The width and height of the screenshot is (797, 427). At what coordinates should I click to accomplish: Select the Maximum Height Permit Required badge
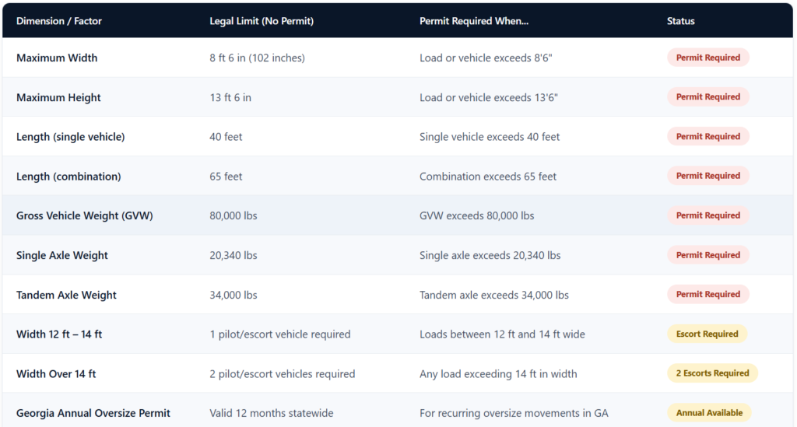(x=707, y=97)
